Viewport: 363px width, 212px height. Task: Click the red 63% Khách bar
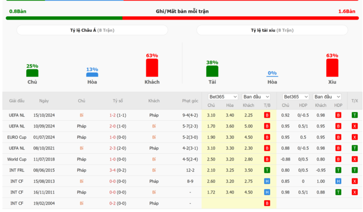click(x=152, y=68)
